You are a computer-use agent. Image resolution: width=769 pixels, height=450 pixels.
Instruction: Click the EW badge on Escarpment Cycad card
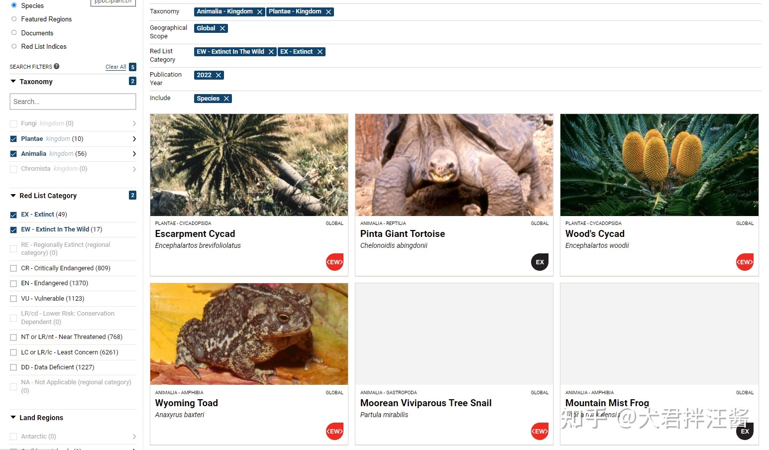click(x=334, y=262)
